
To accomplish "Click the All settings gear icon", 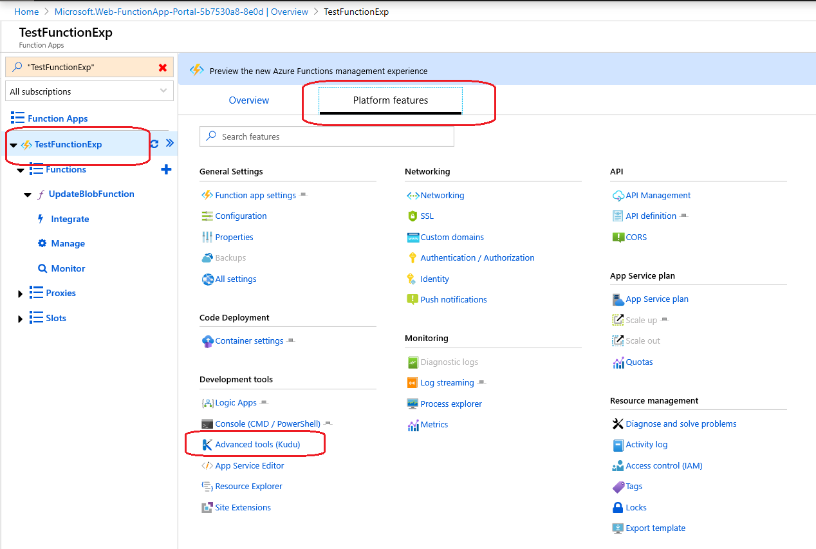I will (x=207, y=279).
